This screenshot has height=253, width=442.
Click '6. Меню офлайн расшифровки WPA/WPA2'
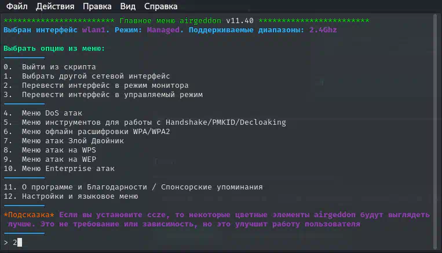tap(87, 132)
